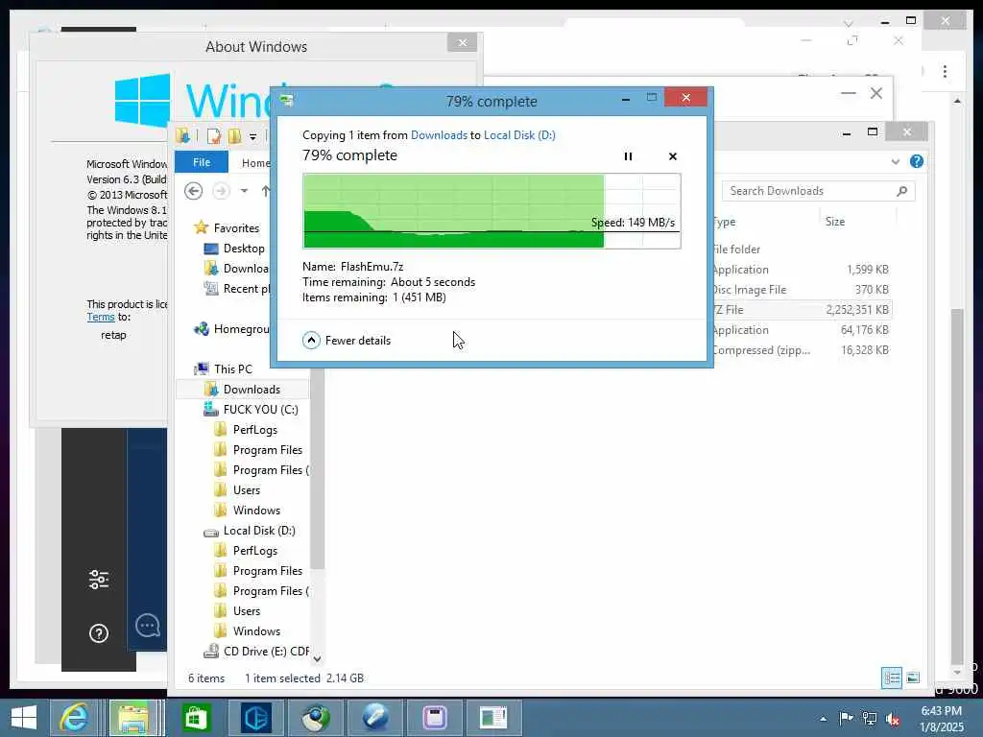Viewport: 983px width, 737px height.
Task: Click the Explorer window folder icon in title bar
Action: (x=183, y=135)
